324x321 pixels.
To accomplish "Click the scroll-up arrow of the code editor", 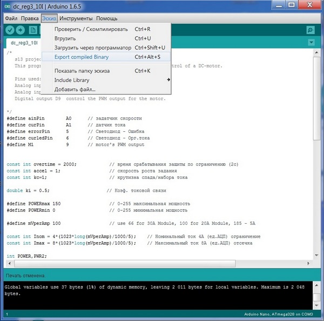I will pos(316,51).
